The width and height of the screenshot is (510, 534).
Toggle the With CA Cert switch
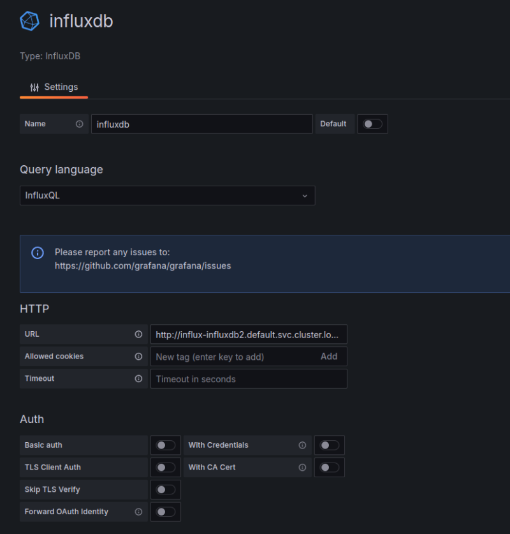[329, 468]
